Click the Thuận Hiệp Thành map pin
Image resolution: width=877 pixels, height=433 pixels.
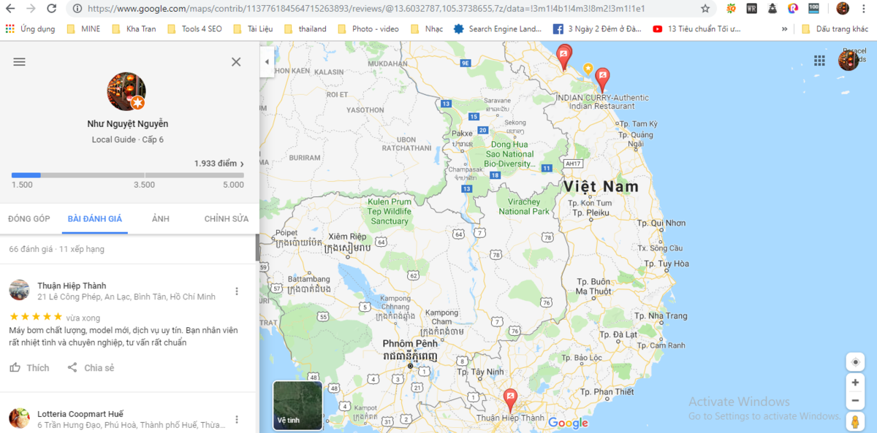(x=510, y=400)
